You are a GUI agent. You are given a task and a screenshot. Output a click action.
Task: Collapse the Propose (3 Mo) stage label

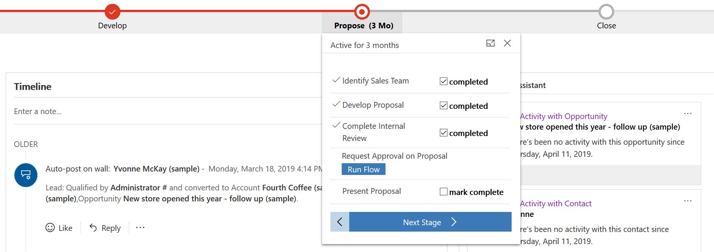point(363,26)
